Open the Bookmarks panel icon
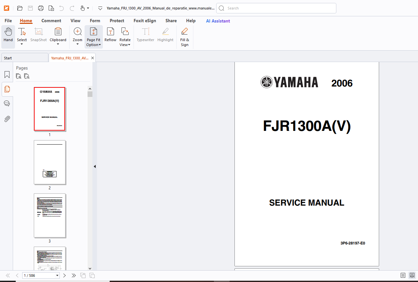Viewport: 418px width, 282px height. 7,74
